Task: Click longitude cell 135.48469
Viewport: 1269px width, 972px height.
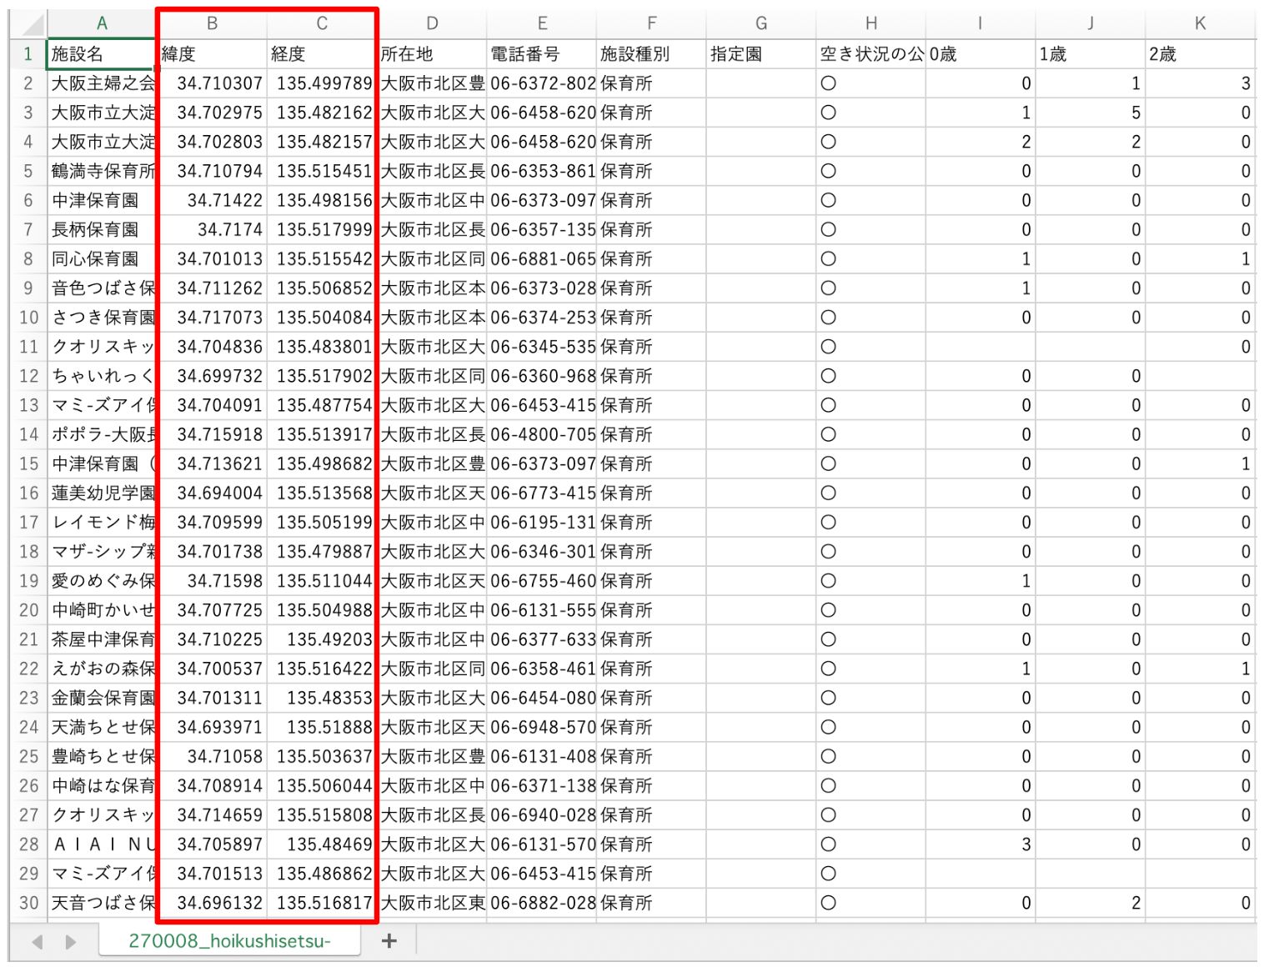Action: coord(322,844)
